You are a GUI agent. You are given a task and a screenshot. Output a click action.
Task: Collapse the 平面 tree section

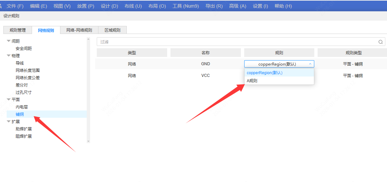tap(9, 99)
